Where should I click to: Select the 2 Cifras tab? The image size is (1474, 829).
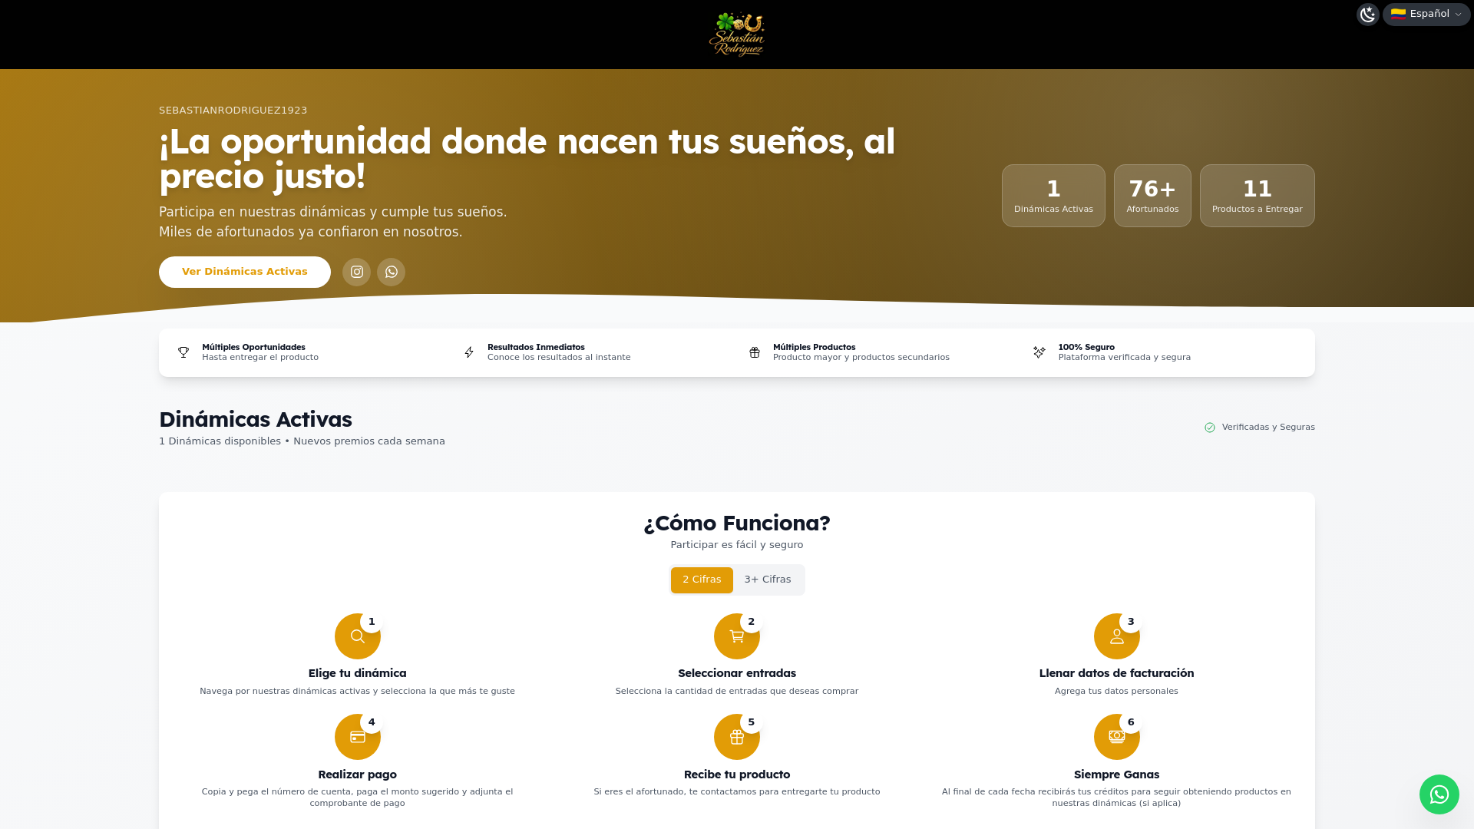(x=702, y=580)
